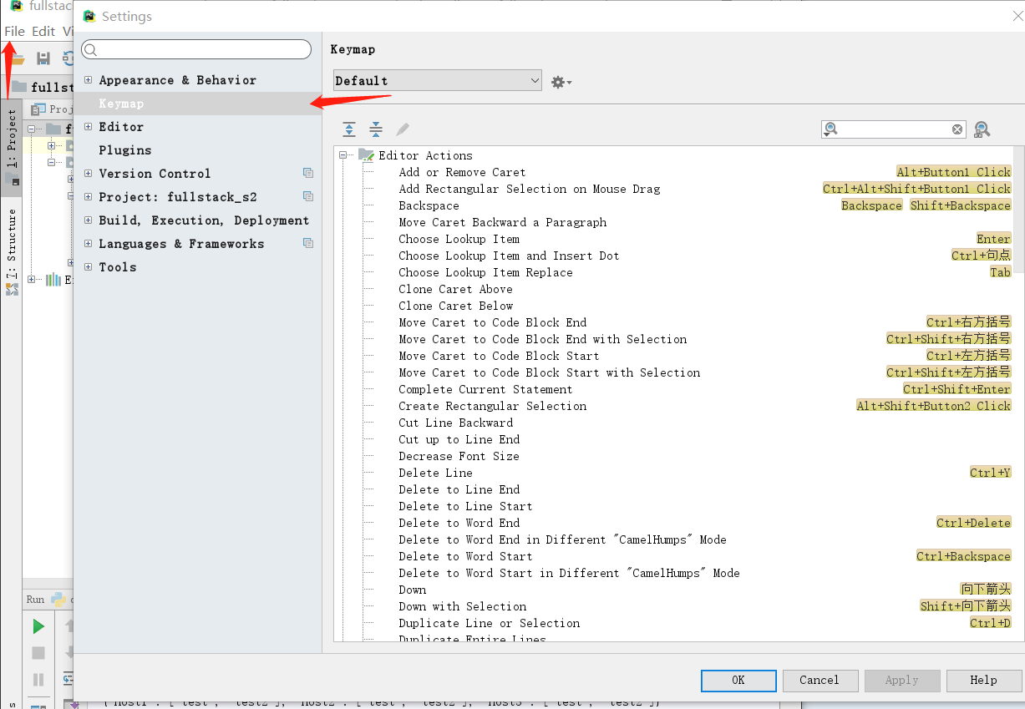The image size is (1025, 709).
Task: Collapse the Editor Actions tree node
Action: [343, 155]
